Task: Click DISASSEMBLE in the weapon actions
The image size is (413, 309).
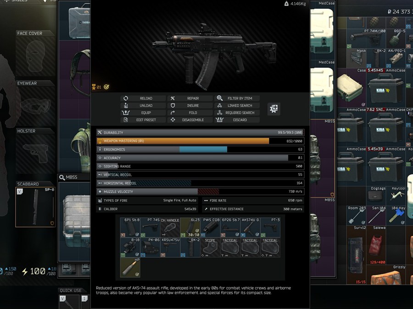Action: (190, 120)
